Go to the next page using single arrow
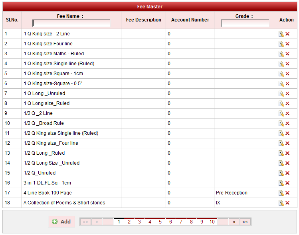 click(234, 222)
